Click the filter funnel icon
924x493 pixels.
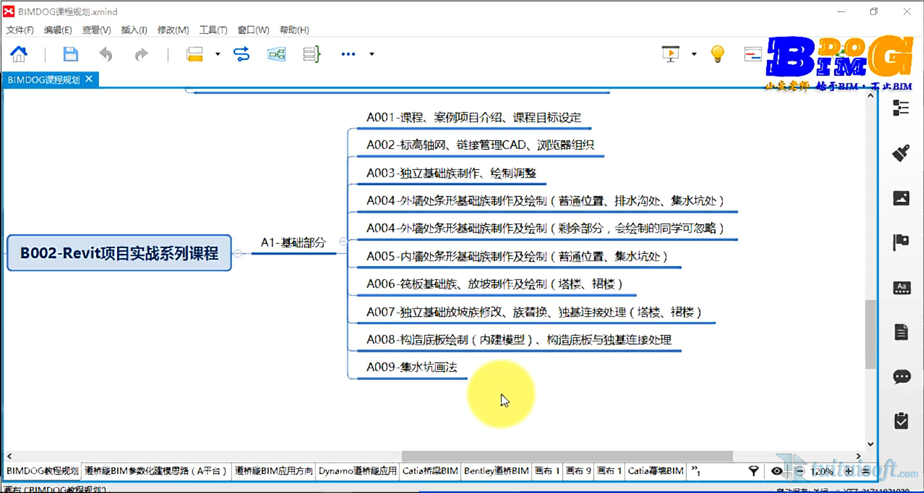click(754, 471)
